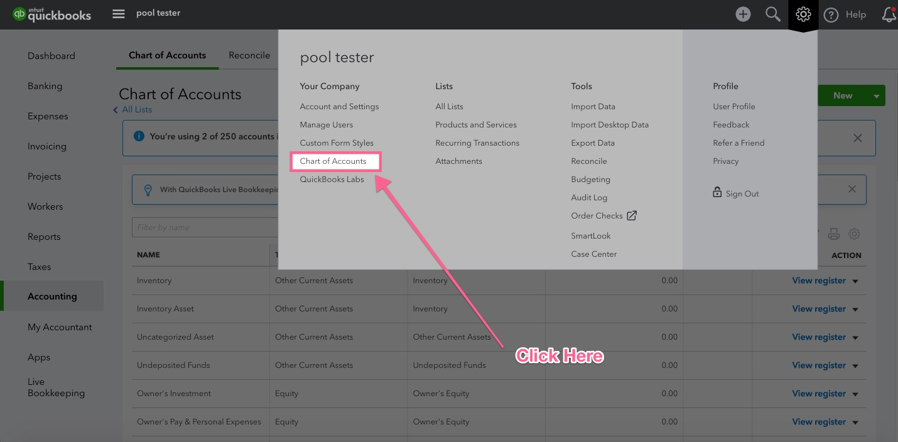Expand action dropdown for Inventory row
Image resolution: width=898 pixels, height=442 pixels.
tap(855, 281)
